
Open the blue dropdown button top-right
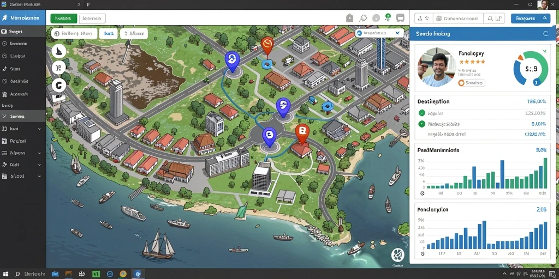(x=531, y=19)
